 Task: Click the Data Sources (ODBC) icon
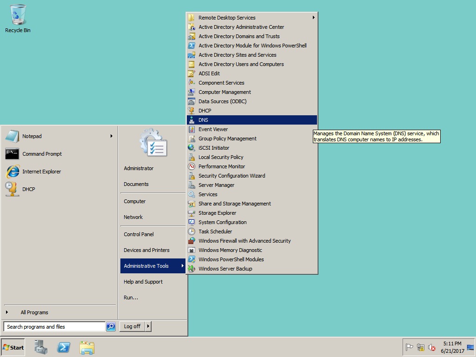[x=191, y=101]
